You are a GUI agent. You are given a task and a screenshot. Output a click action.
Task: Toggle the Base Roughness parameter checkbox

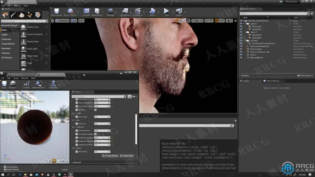(77, 131)
